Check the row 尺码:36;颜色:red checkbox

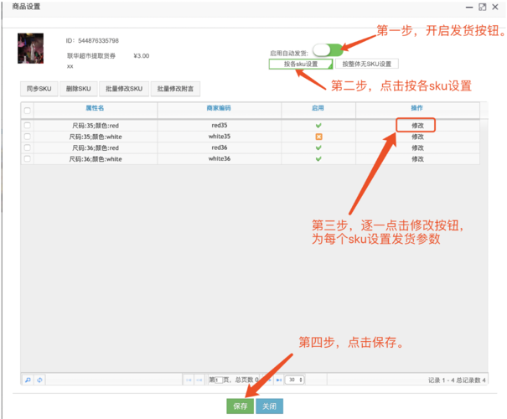(x=28, y=147)
